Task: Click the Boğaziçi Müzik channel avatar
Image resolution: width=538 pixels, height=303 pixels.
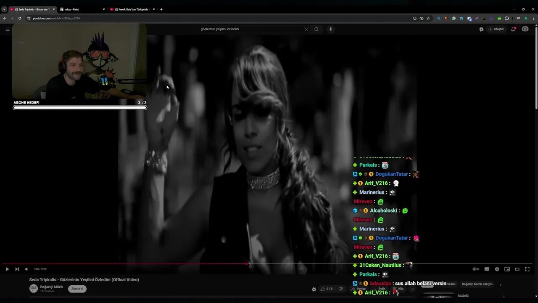Action: tap(34, 289)
